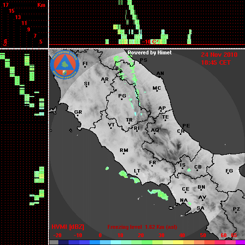
Task: Click the '50' value on dBZ scale
Action: click(x=203, y=235)
